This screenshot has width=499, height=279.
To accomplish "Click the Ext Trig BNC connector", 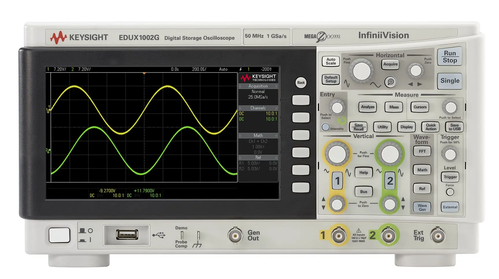I will (x=438, y=236).
